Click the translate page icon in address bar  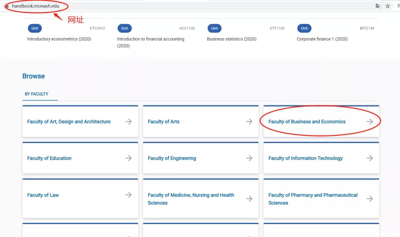point(378,6)
